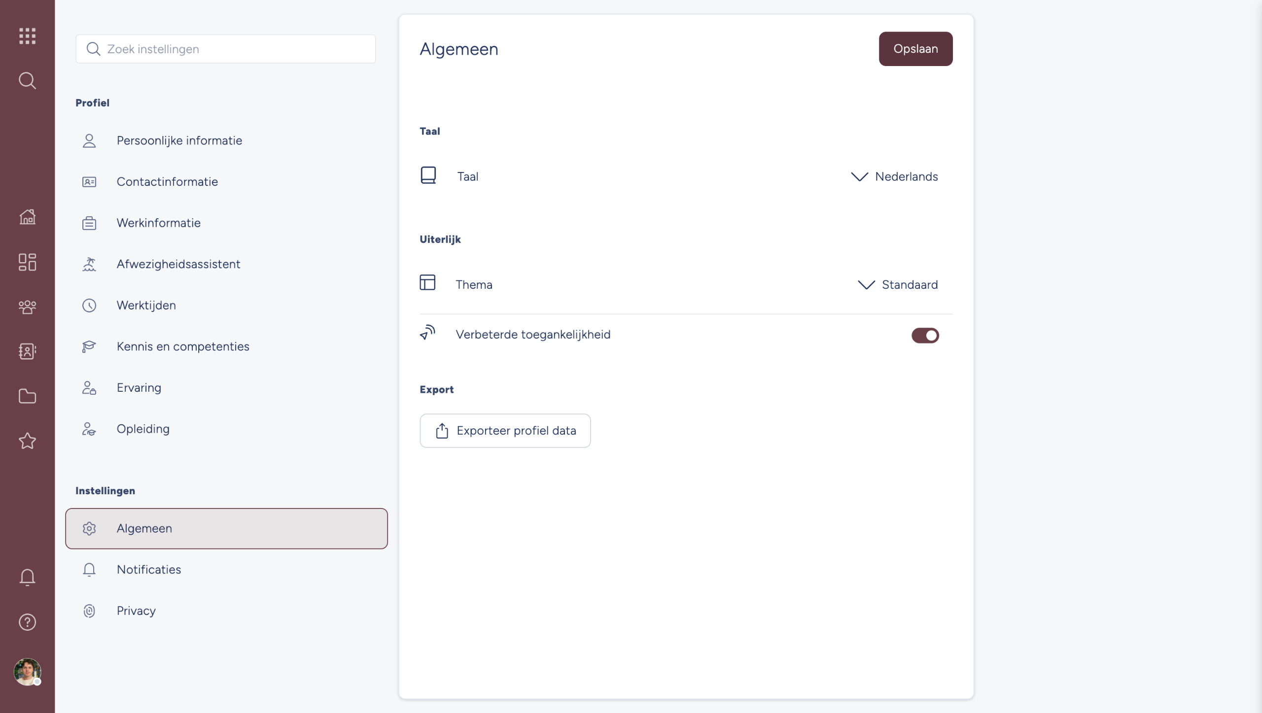Click Exporteer profiel data button
This screenshot has width=1262, height=713.
[x=505, y=431]
